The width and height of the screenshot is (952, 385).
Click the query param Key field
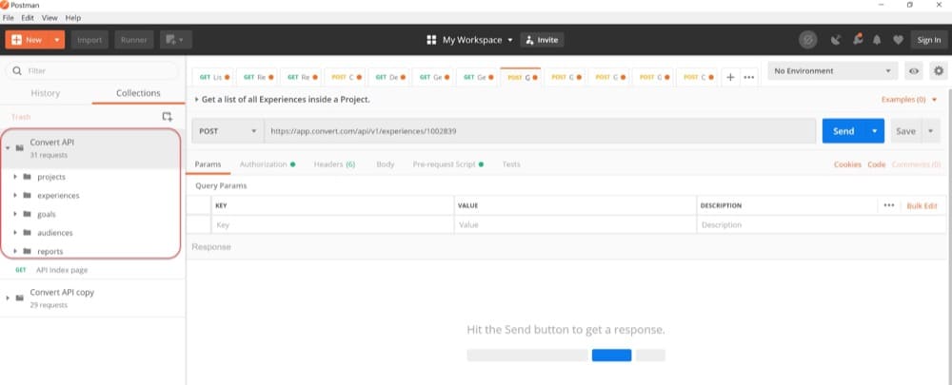[332, 224]
